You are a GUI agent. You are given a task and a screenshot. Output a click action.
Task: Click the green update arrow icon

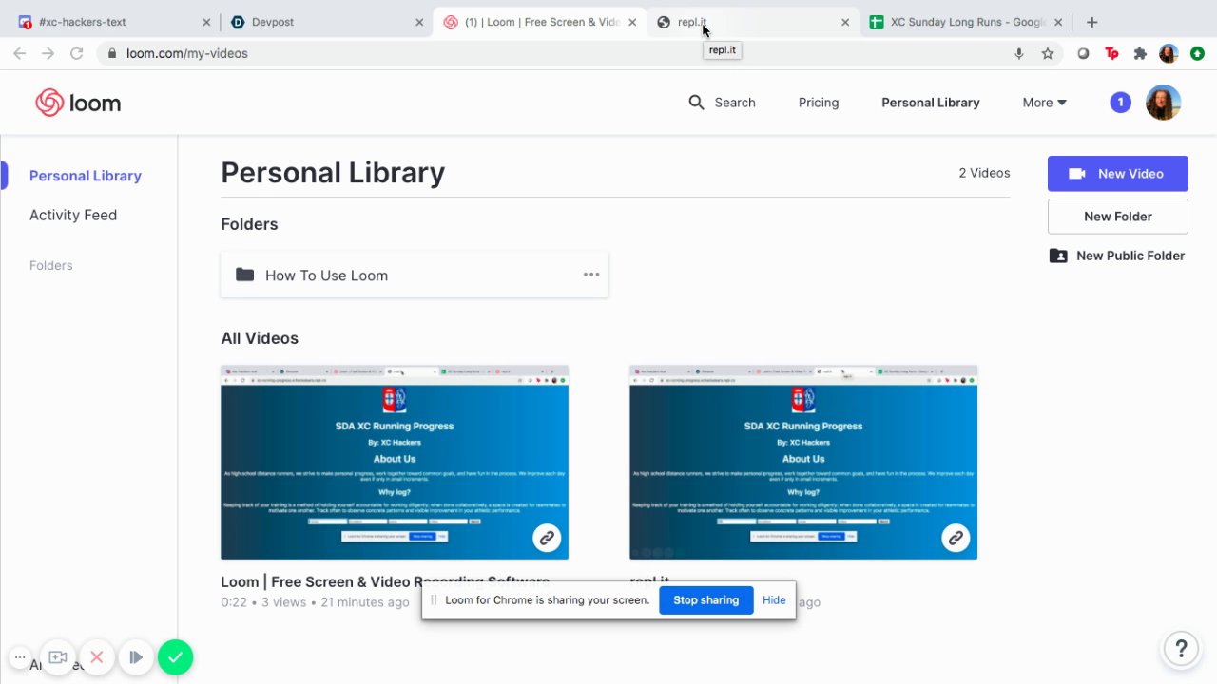click(x=1197, y=53)
